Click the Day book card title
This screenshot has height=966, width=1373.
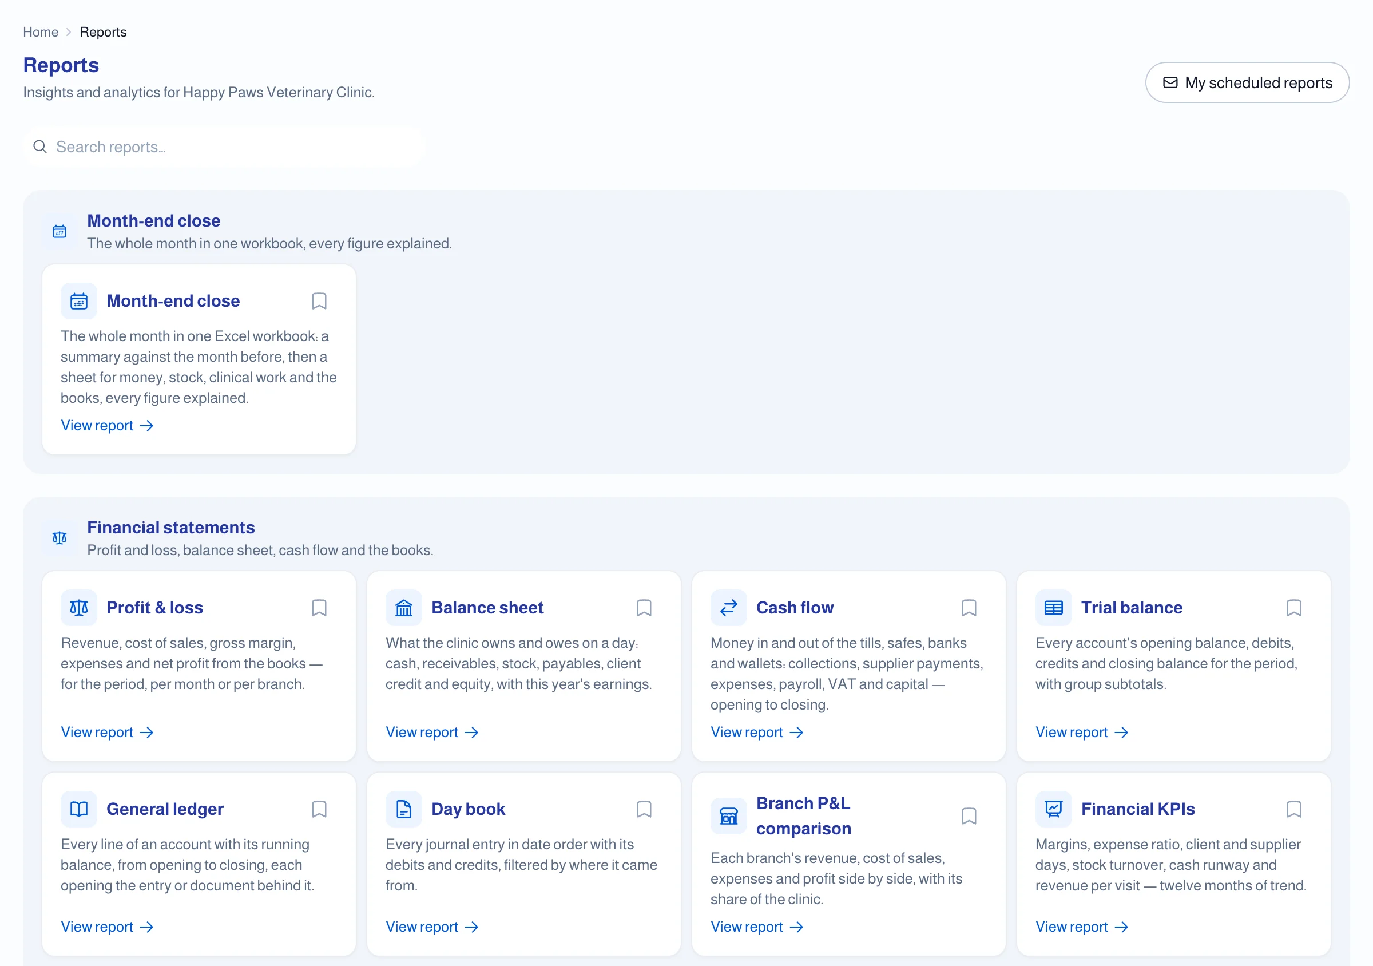click(x=468, y=809)
